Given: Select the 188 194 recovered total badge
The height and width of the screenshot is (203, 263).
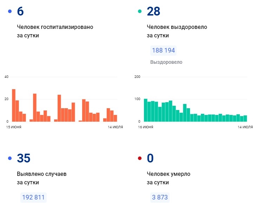Looking at the screenshot, I should click(163, 50).
